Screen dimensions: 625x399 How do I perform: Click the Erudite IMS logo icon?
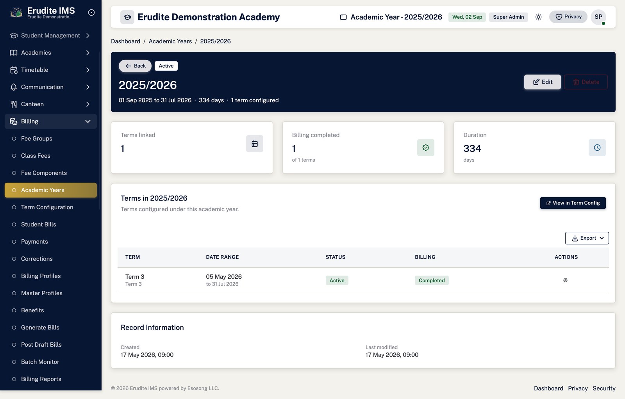click(x=16, y=12)
